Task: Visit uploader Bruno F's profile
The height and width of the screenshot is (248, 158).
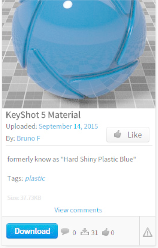Action: [x=28, y=138]
